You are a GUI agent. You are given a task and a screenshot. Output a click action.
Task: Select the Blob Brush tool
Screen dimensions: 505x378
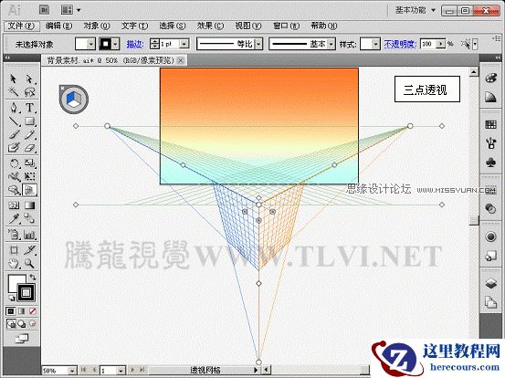pyautogui.click(x=13, y=148)
